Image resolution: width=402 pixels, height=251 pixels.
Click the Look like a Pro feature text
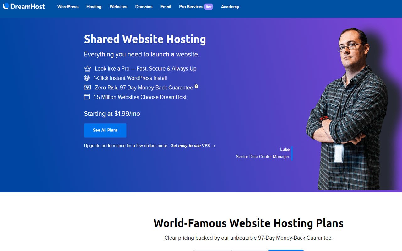point(146,69)
